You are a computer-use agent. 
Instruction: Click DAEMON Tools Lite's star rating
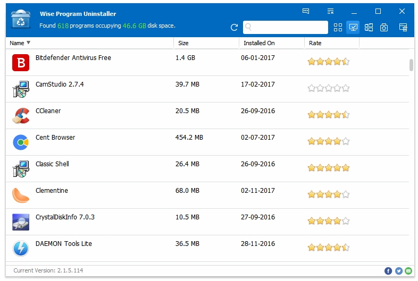[329, 248]
